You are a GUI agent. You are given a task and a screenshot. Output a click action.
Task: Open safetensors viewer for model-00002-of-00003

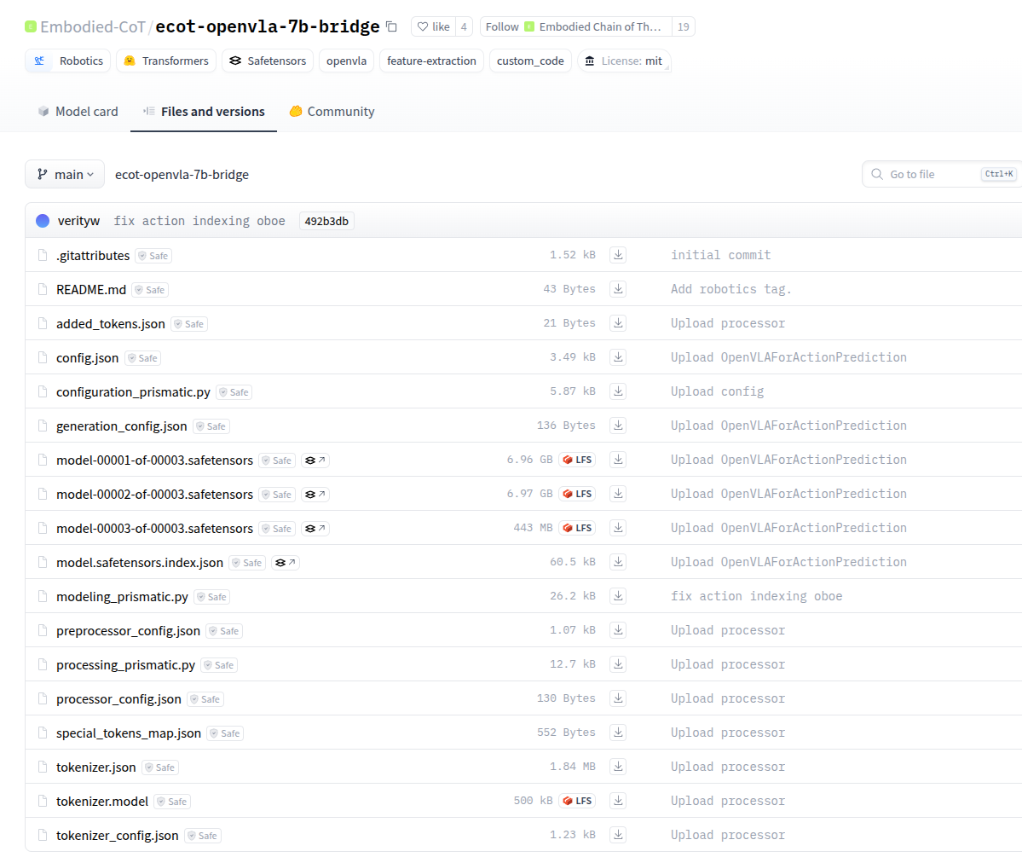coord(315,495)
